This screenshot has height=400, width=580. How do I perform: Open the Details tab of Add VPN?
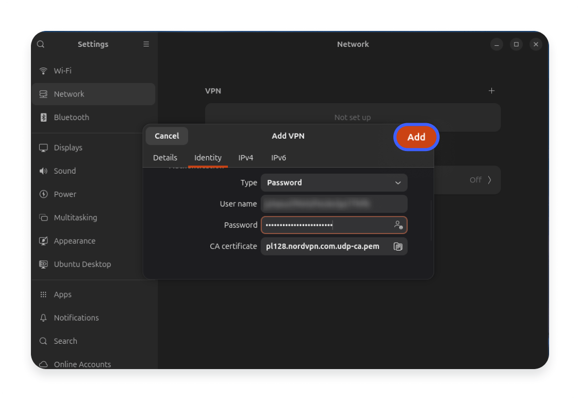coord(165,158)
